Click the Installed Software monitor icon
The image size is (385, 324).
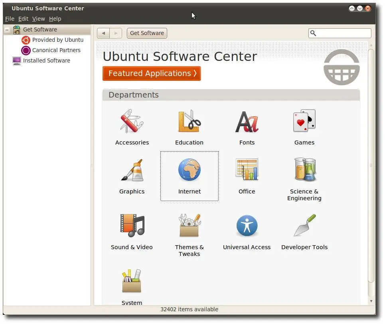17,61
